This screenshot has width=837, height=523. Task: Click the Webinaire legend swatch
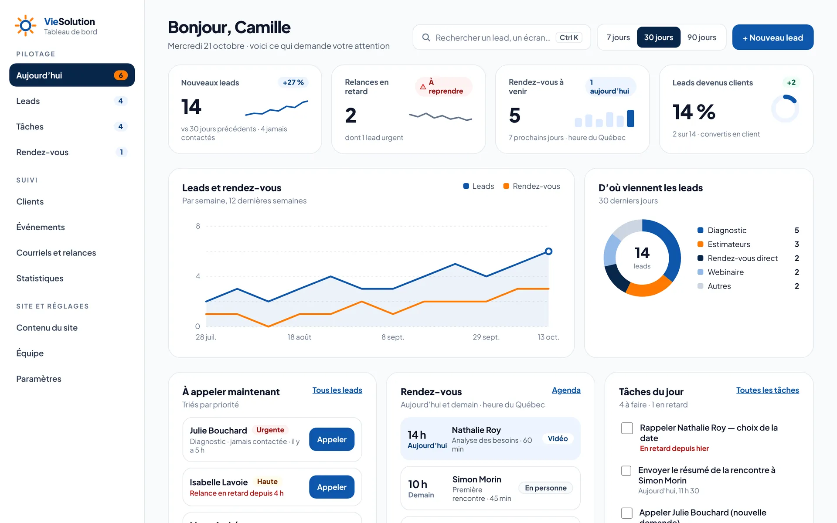coord(700,272)
